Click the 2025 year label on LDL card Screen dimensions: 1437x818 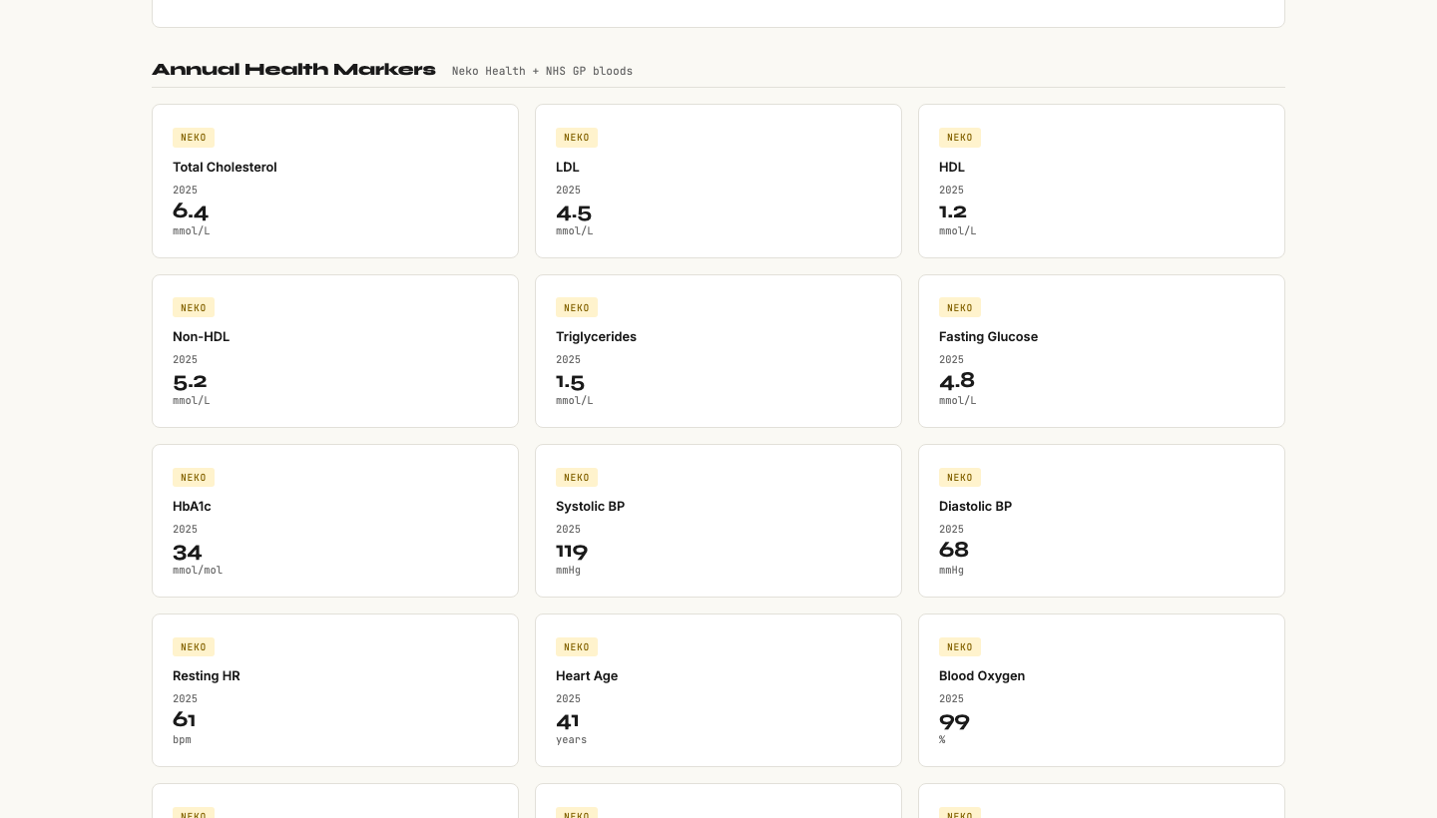(568, 191)
